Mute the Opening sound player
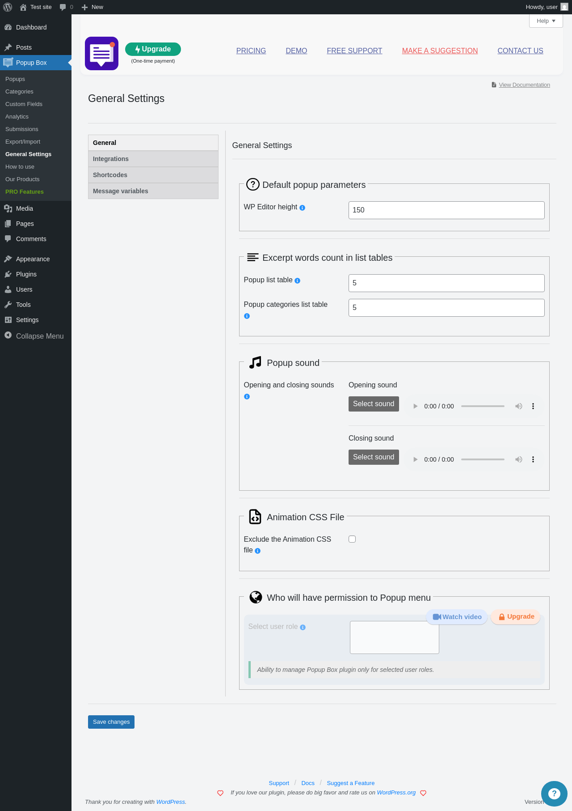The image size is (572, 811). click(518, 406)
